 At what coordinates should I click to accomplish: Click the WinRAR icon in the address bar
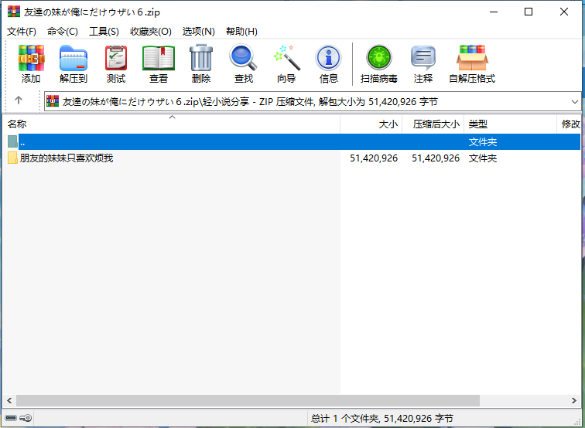[53, 101]
